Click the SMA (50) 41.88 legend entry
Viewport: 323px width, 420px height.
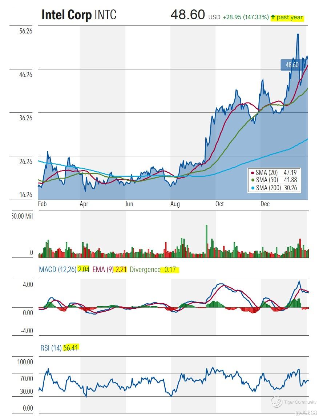[x=274, y=180]
